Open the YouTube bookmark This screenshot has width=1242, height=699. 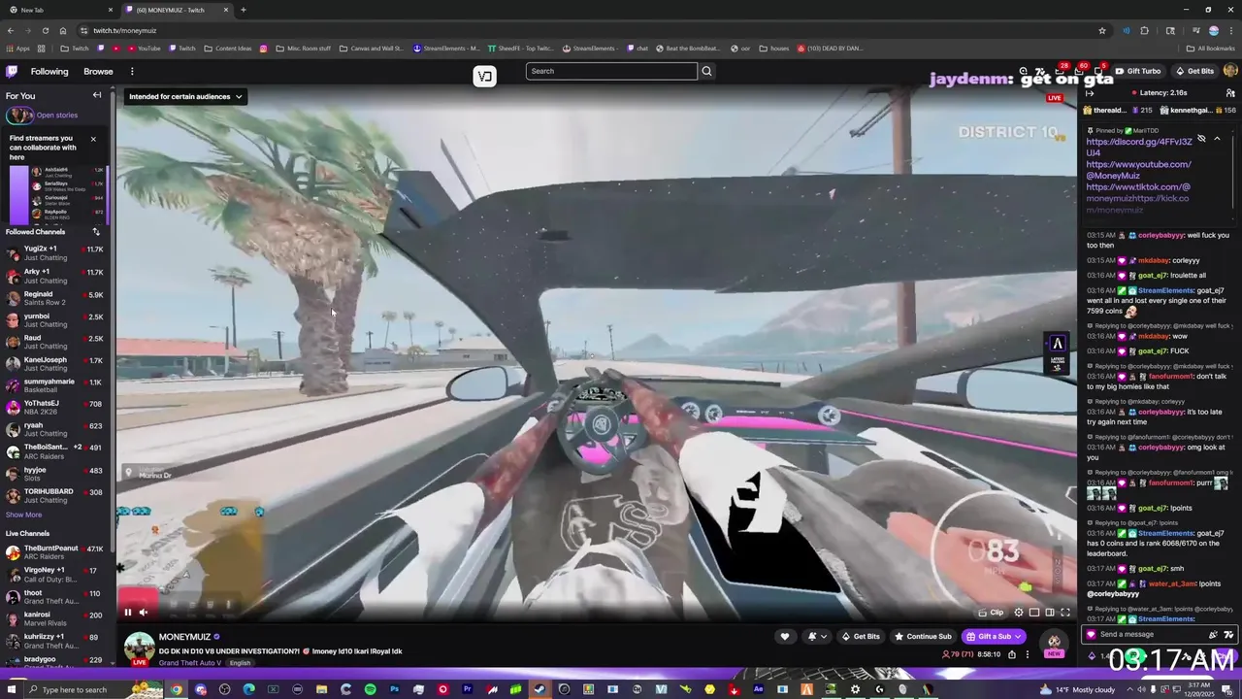point(145,49)
